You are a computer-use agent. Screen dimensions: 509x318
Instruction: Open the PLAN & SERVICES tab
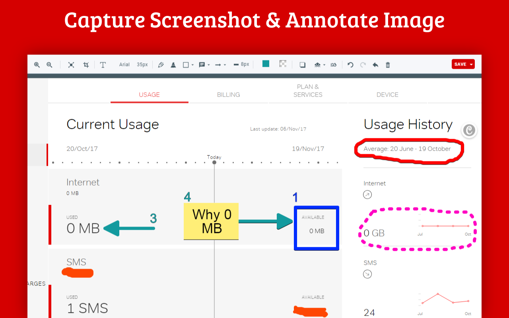pos(308,91)
